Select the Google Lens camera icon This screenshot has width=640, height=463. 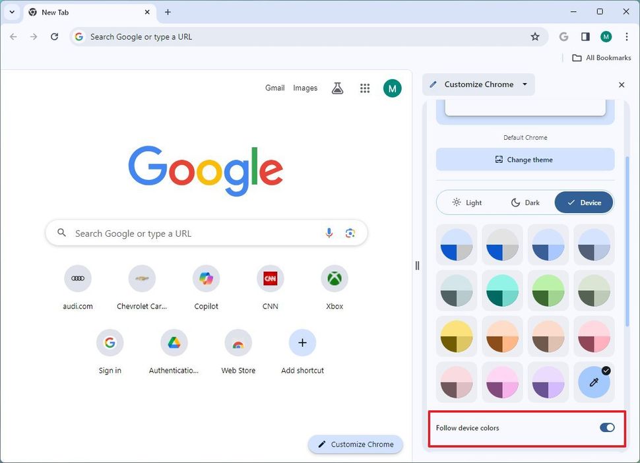(x=350, y=233)
